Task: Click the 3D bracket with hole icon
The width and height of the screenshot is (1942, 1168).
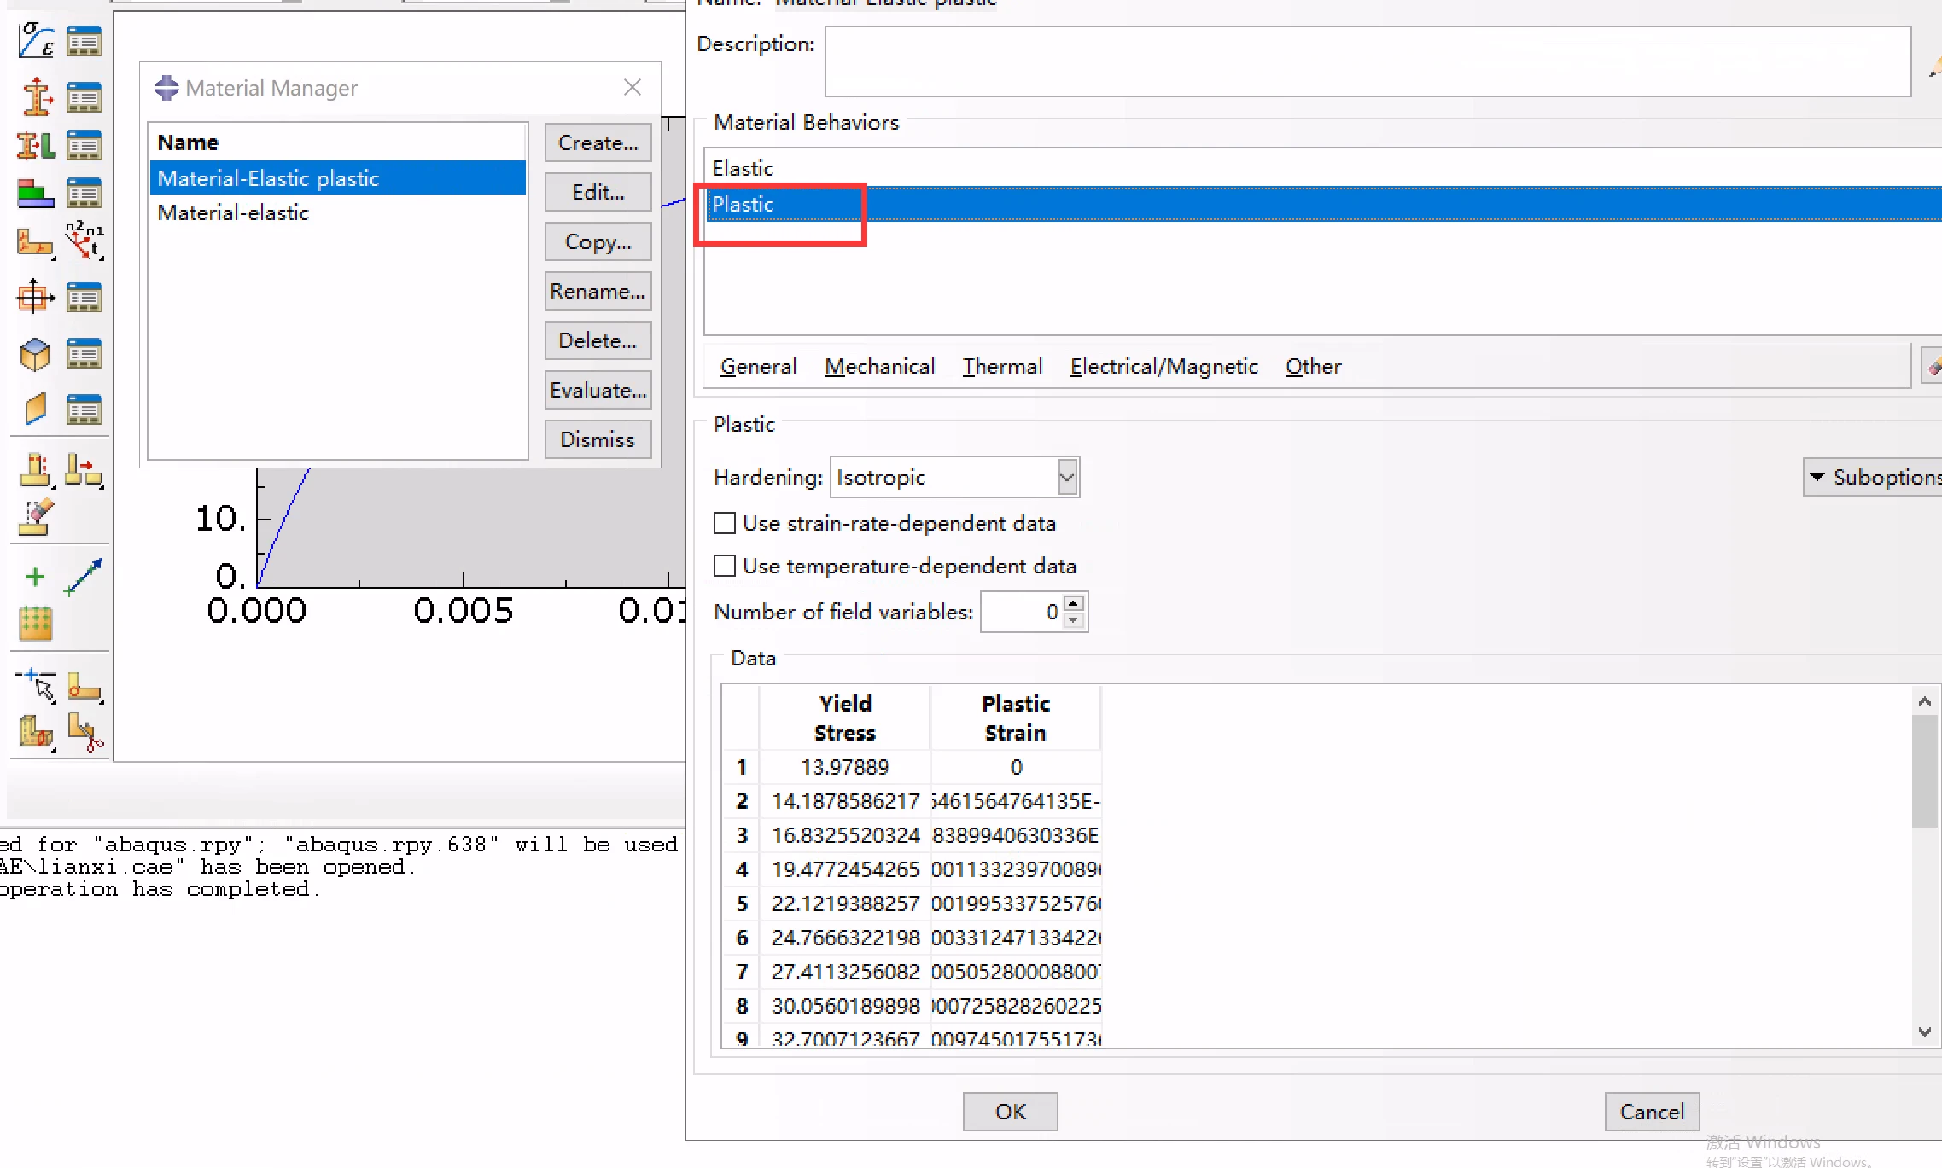Action: click(36, 732)
